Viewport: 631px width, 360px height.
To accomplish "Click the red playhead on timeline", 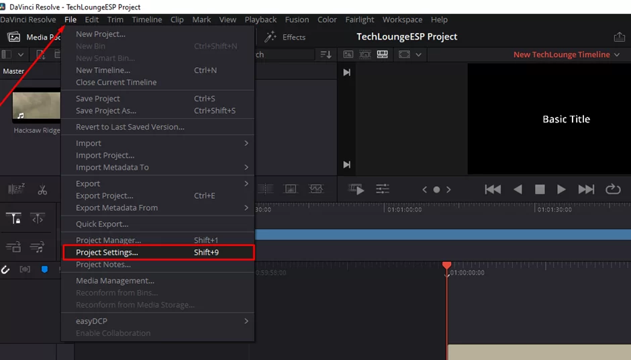I will (446, 266).
